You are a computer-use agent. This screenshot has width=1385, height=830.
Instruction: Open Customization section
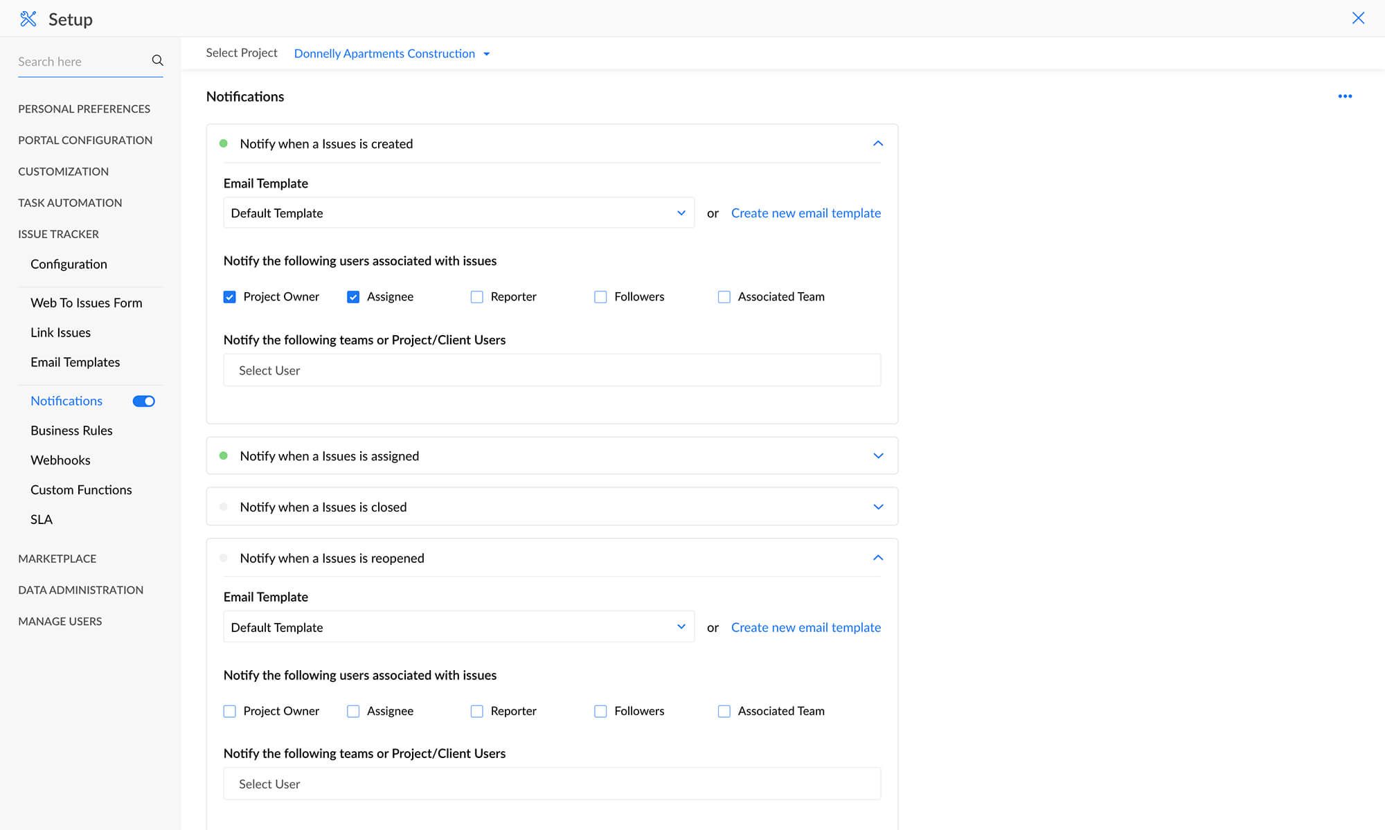(63, 171)
